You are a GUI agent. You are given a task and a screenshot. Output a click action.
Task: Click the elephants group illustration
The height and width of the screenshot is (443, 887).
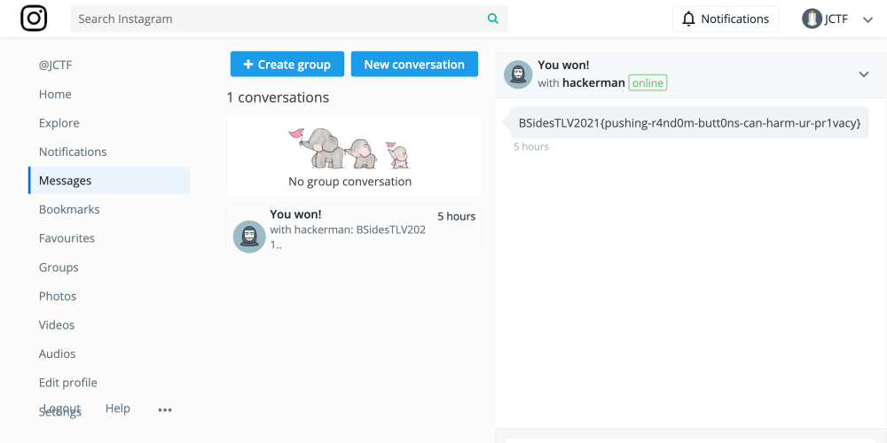tap(349, 148)
